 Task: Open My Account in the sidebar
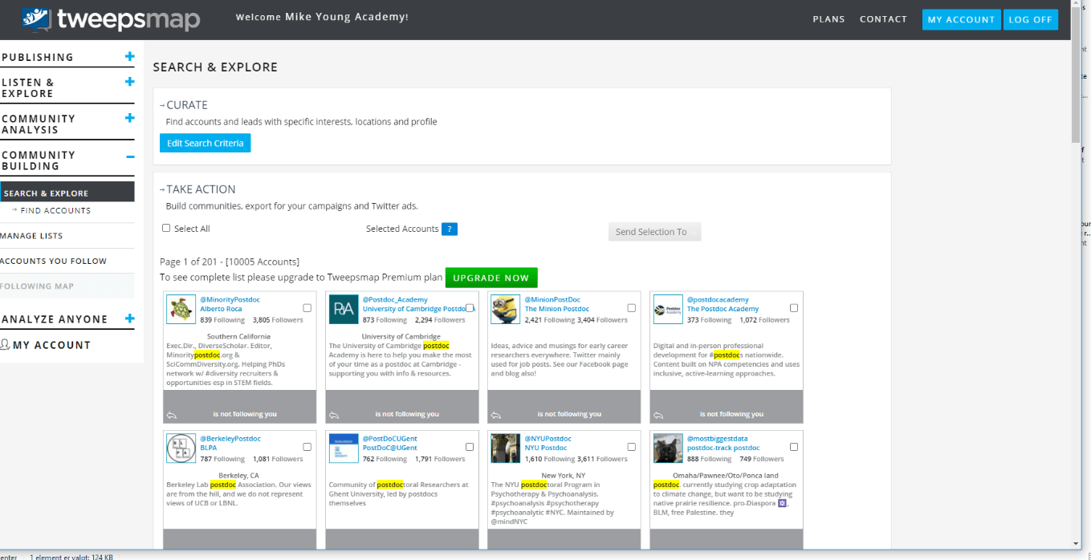click(x=46, y=345)
